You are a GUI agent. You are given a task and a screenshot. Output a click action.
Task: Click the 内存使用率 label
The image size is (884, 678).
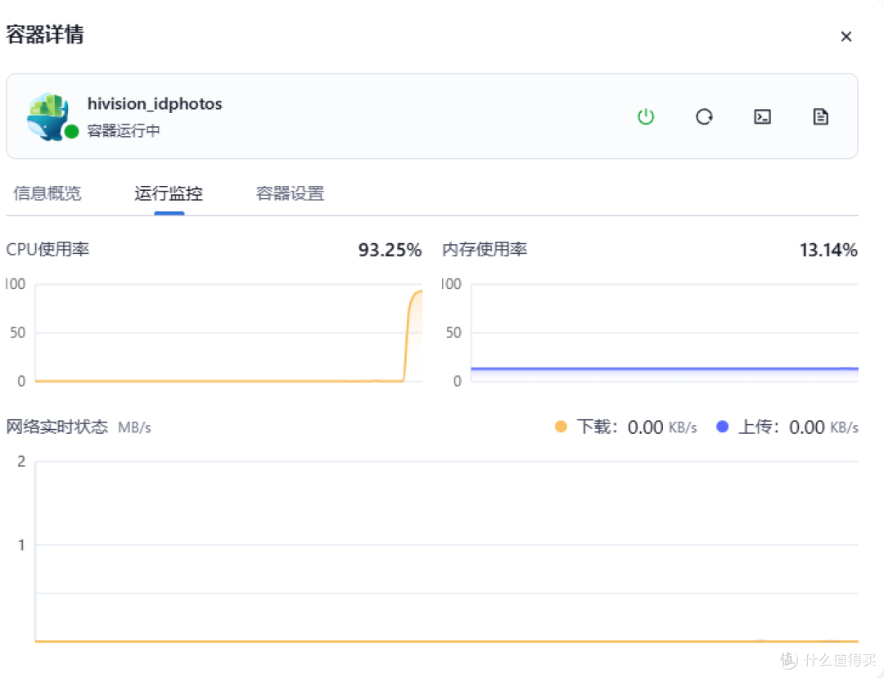tap(485, 249)
